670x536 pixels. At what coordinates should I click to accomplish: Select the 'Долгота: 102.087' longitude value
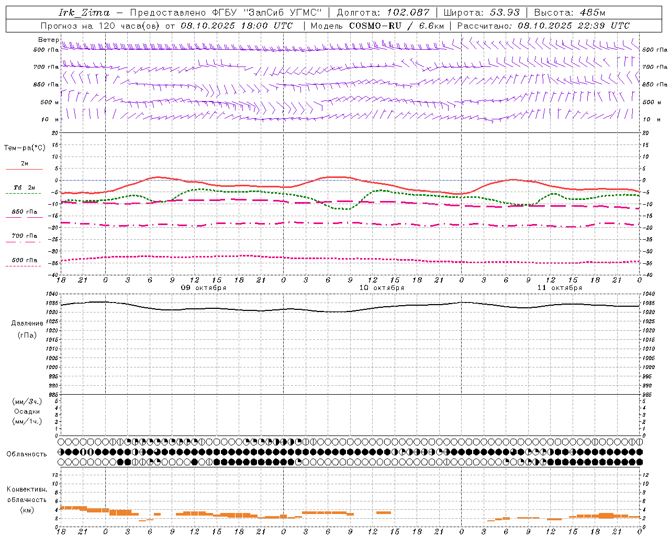(383, 13)
